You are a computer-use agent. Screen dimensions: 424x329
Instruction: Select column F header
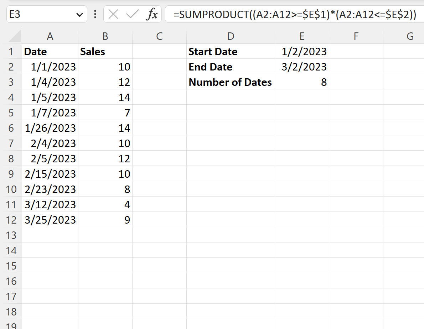click(356, 36)
